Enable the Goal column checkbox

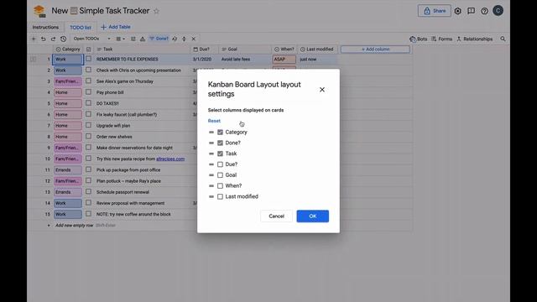tap(220, 175)
